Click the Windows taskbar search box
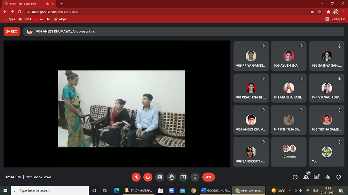 (50, 190)
